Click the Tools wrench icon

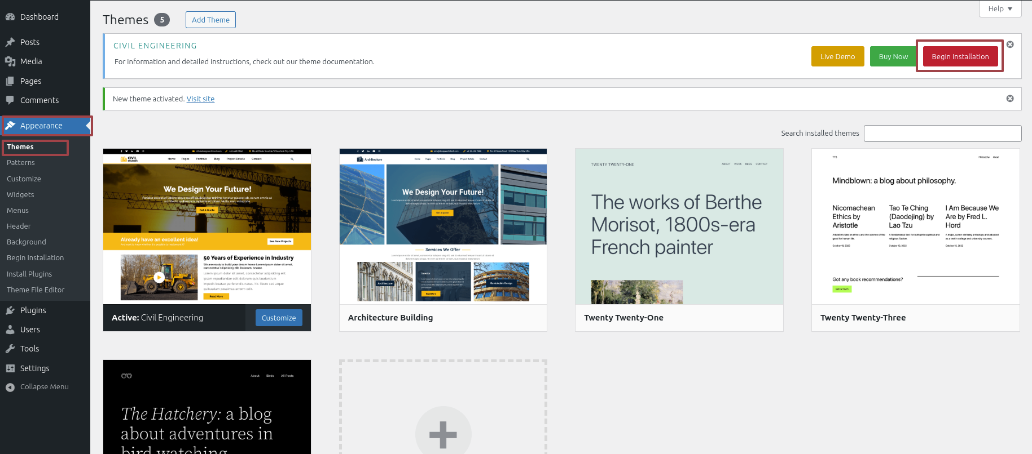pos(10,349)
